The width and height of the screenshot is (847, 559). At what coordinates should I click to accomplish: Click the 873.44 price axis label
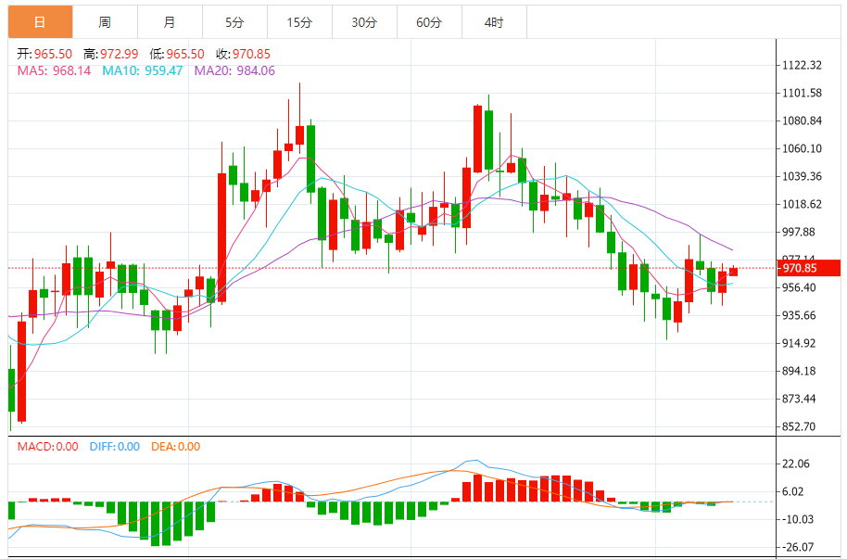799,399
